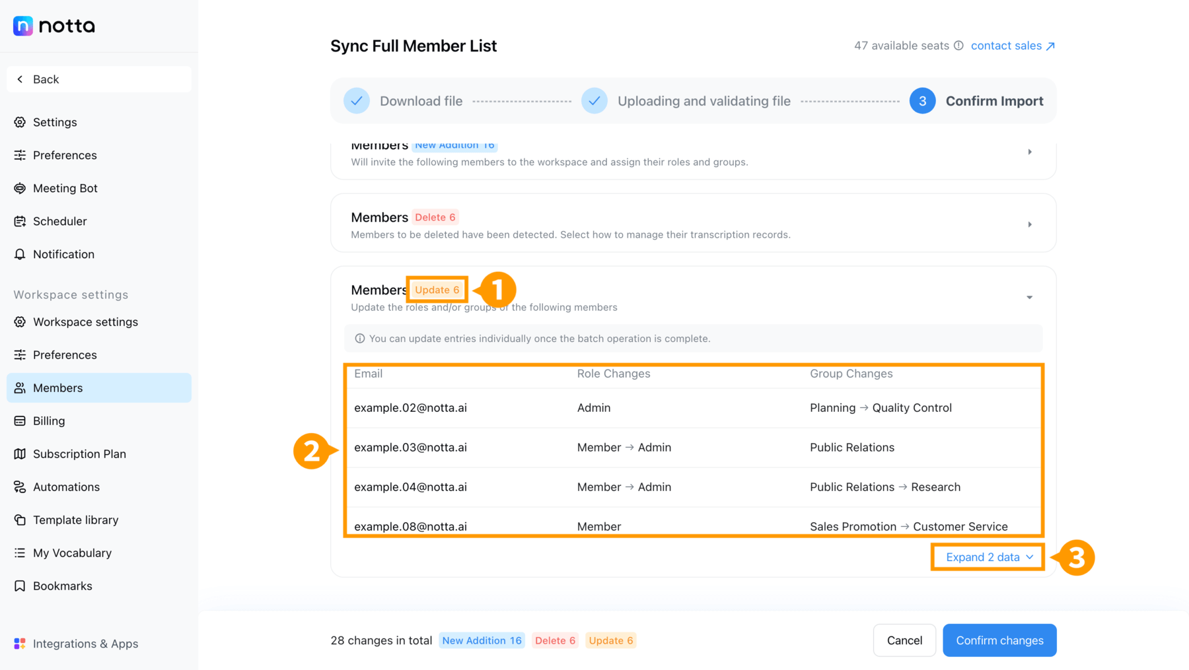Click footer New Addition 16 tag
The height and width of the screenshot is (670, 1189).
click(482, 640)
